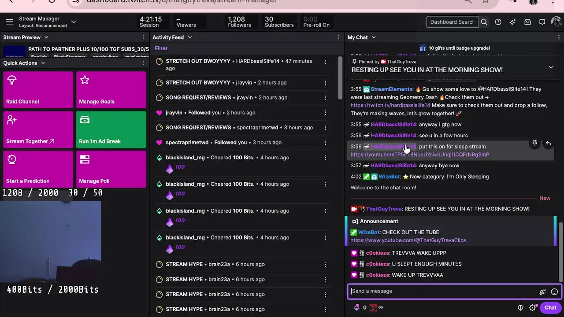Click the Manage Goals quick action
Image resolution: width=564 pixels, height=317 pixels.
click(111, 90)
